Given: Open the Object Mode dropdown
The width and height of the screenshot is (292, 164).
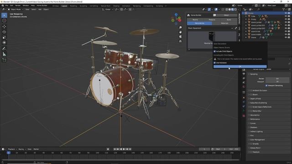Looking at the screenshot, I should tap(16, 9).
